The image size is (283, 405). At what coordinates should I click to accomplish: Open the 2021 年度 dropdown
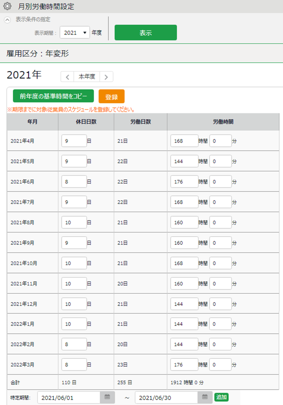pyautogui.click(x=75, y=33)
